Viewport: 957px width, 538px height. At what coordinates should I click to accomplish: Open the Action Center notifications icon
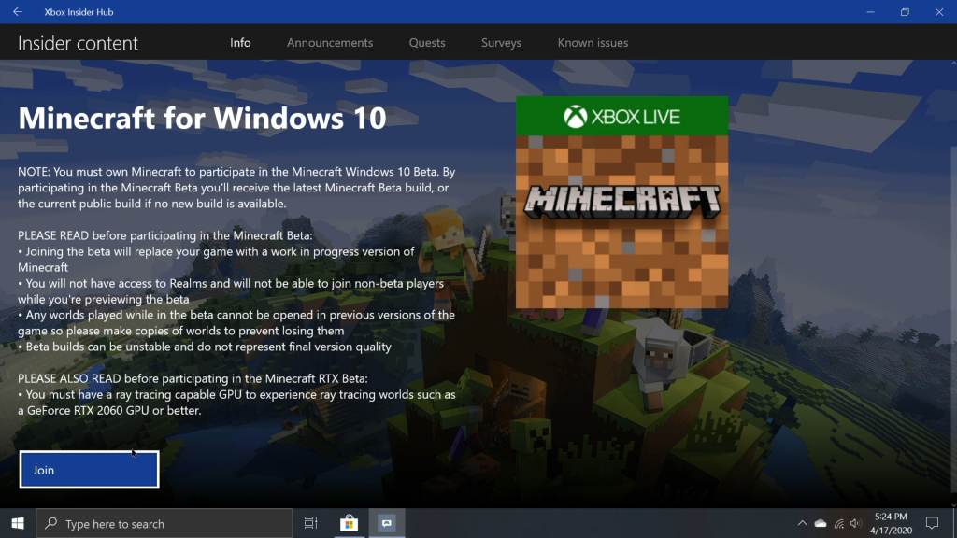pyautogui.click(x=932, y=523)
